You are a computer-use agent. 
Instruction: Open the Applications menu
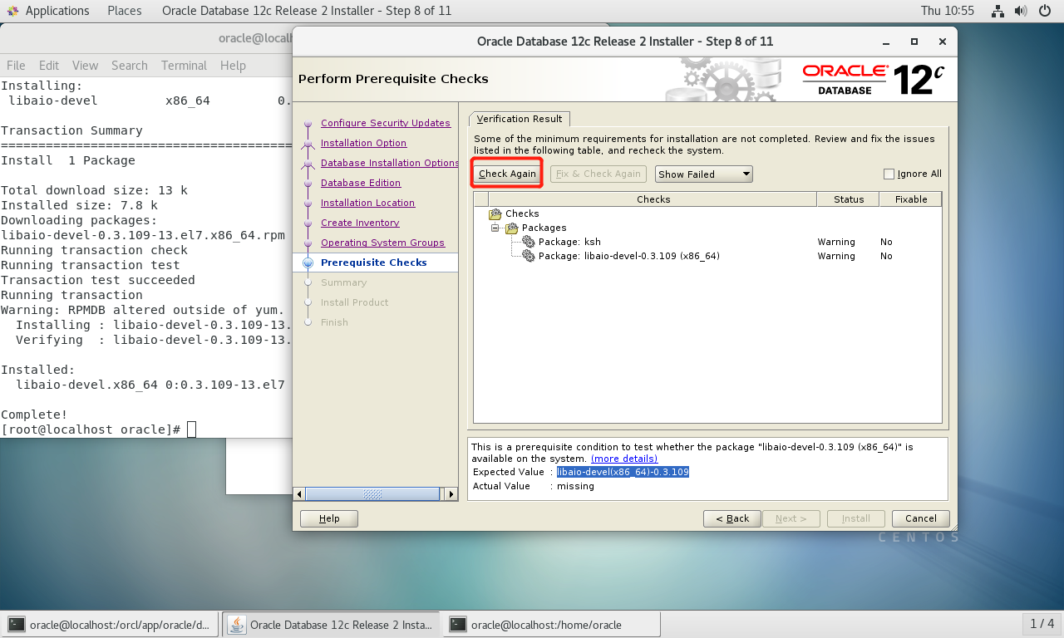57,11
